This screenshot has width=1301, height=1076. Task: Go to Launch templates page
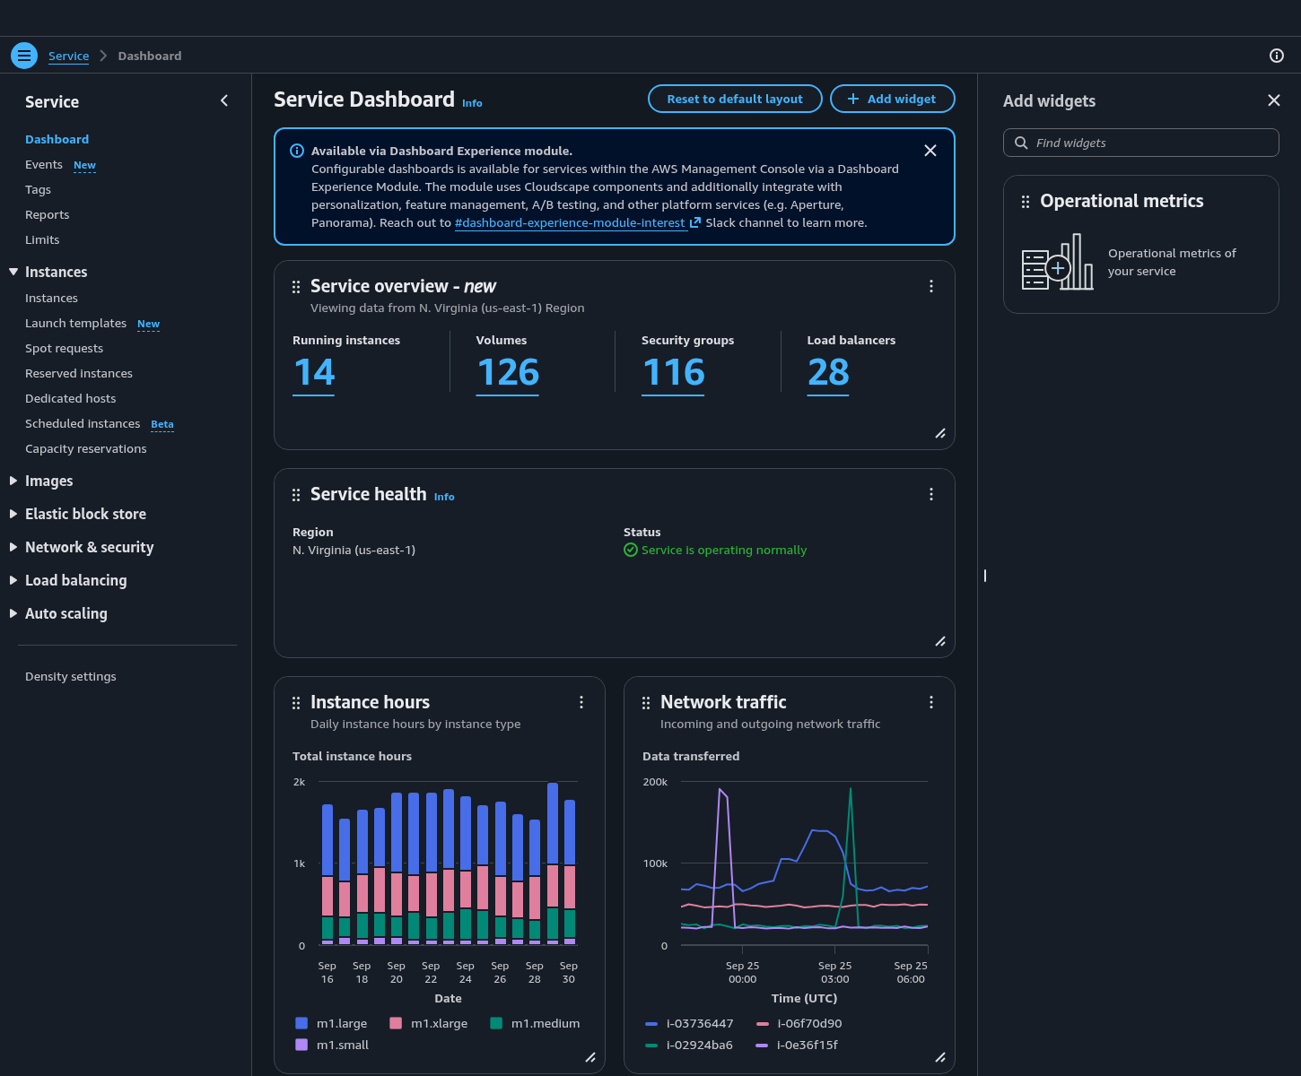pos(75,323)
